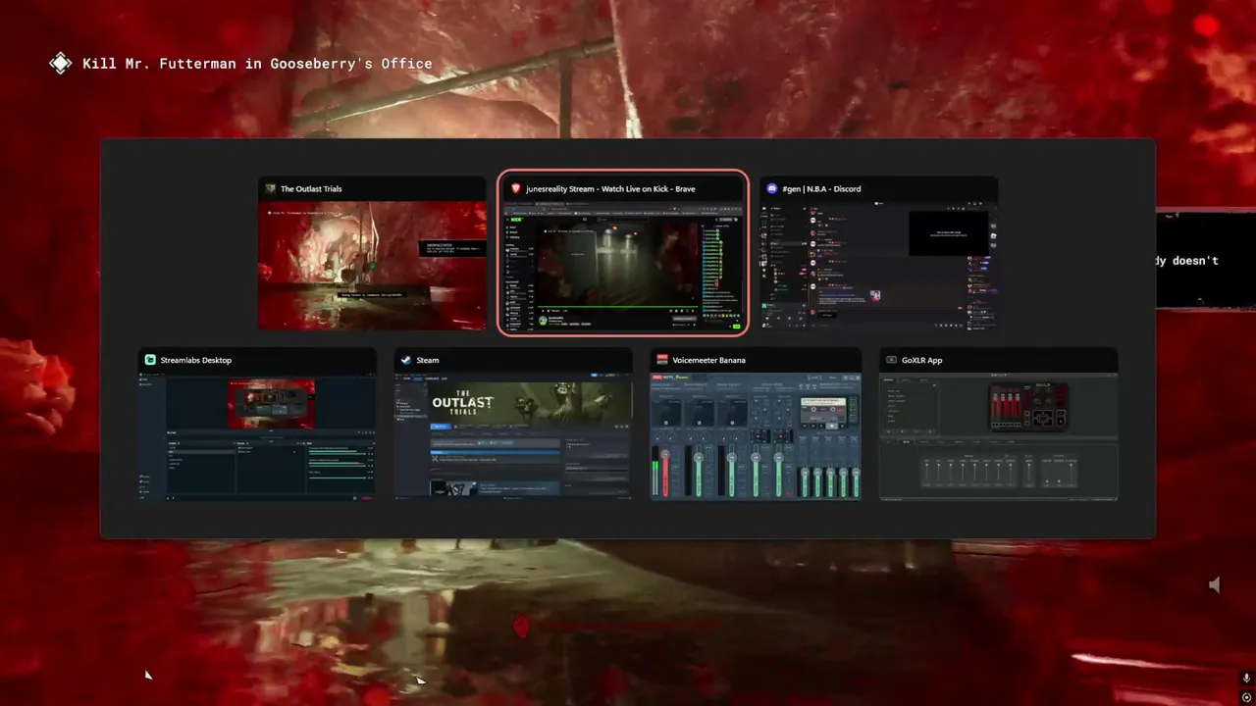Switch to Streamlabs Desktop window preview
The height and width of the screenshot is (706, 1256).
[x=257, y=437]
